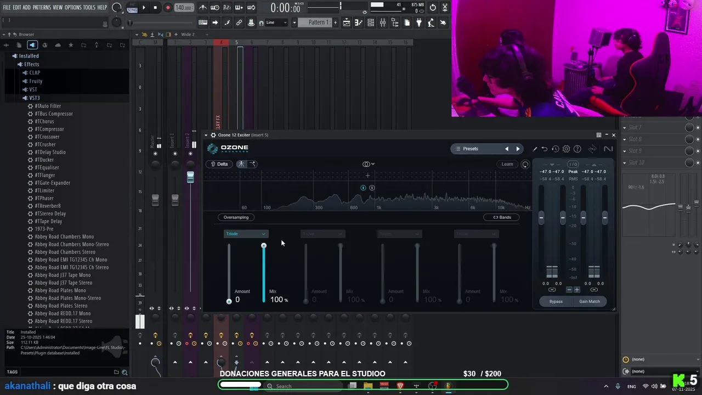Go to next Ozone preset arrow
The width and height of the screenshot is (702, 395).
tap(518, 149)
